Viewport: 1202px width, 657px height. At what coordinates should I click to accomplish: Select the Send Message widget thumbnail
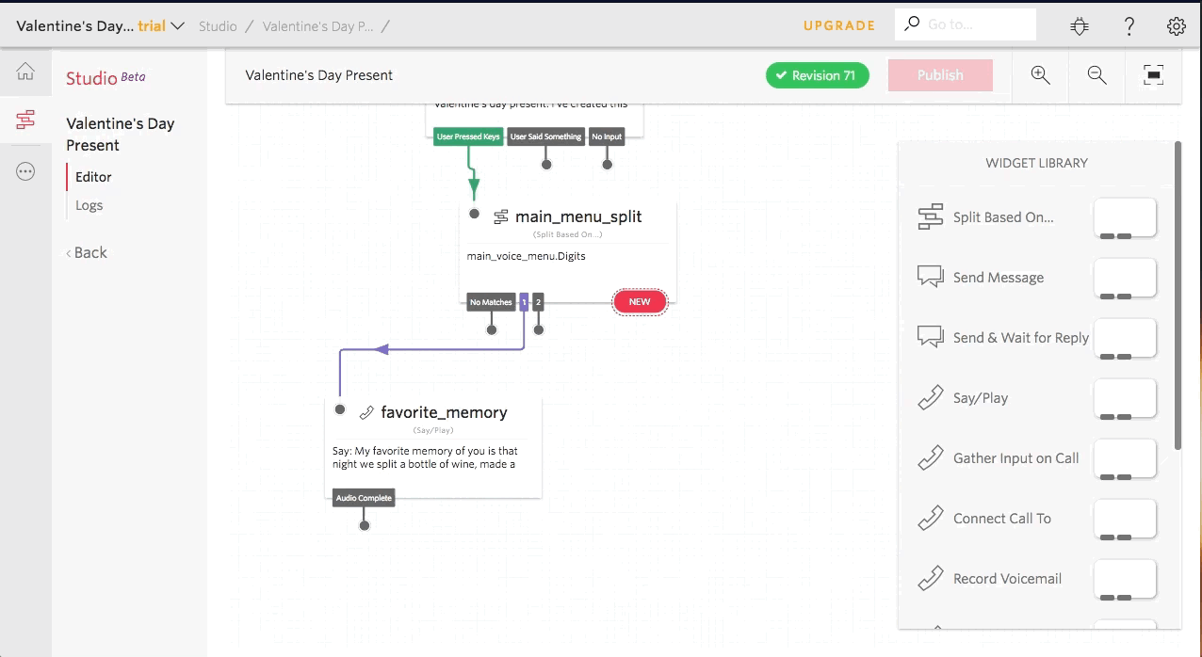pyautogui.click(x=1125, y=280)
